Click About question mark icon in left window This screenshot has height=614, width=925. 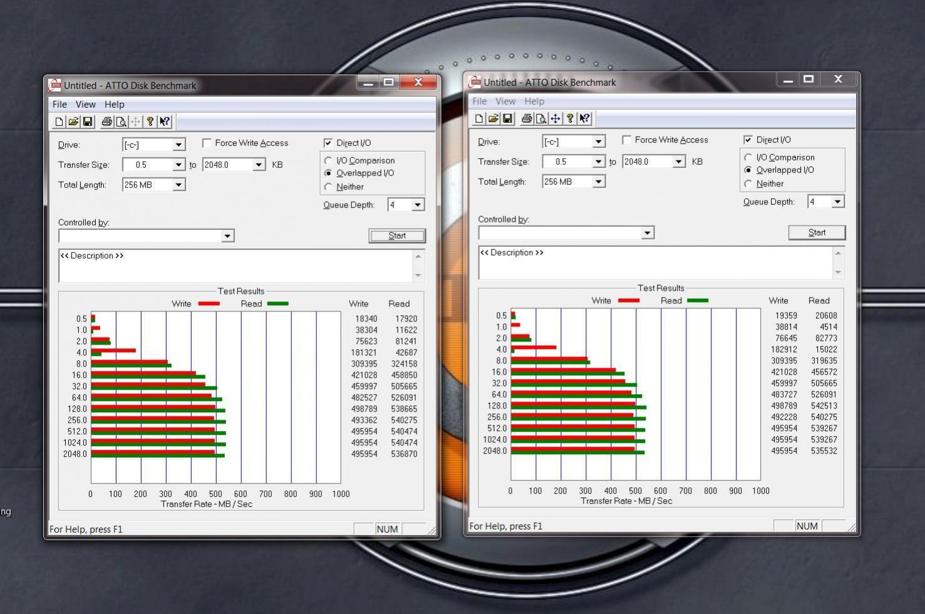pyautogui.click(x=150, y=122)
